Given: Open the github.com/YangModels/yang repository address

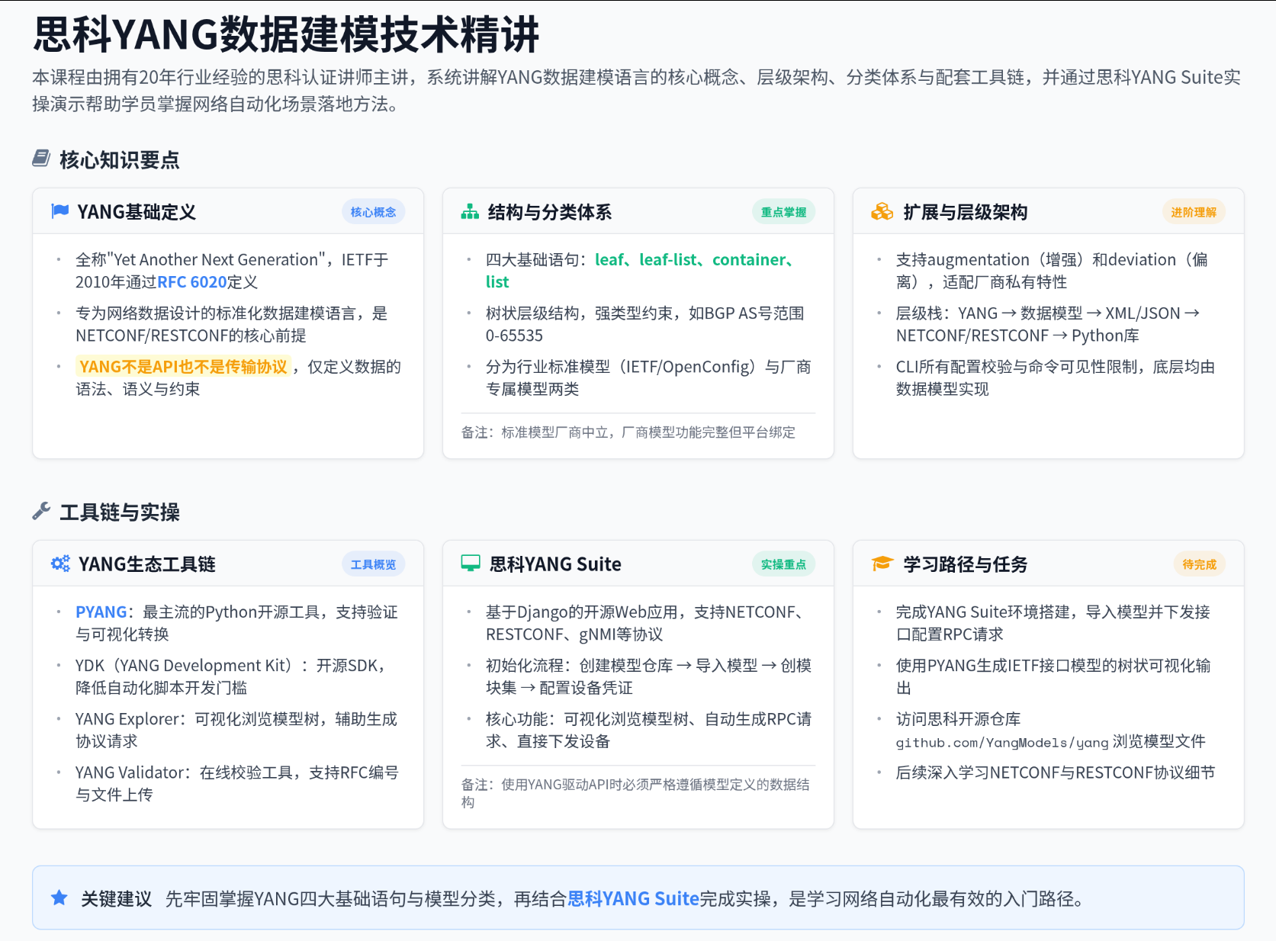Looking at the screenshot, I should (1001, 742).
